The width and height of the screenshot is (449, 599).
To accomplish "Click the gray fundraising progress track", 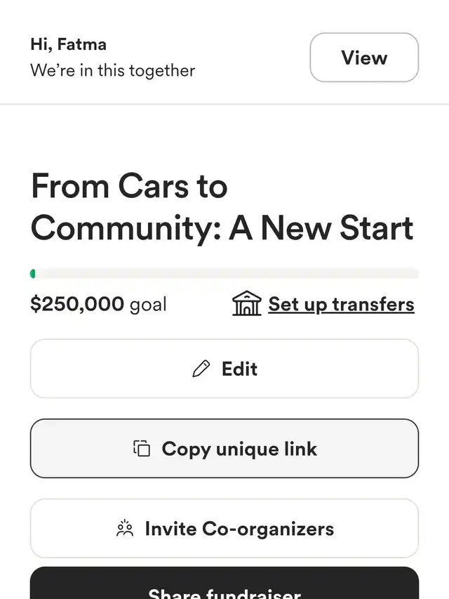I will pos(224,274).
